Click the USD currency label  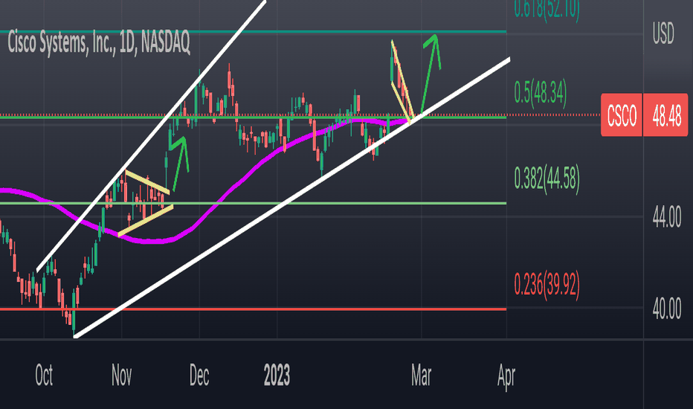(x=663, y=33)
